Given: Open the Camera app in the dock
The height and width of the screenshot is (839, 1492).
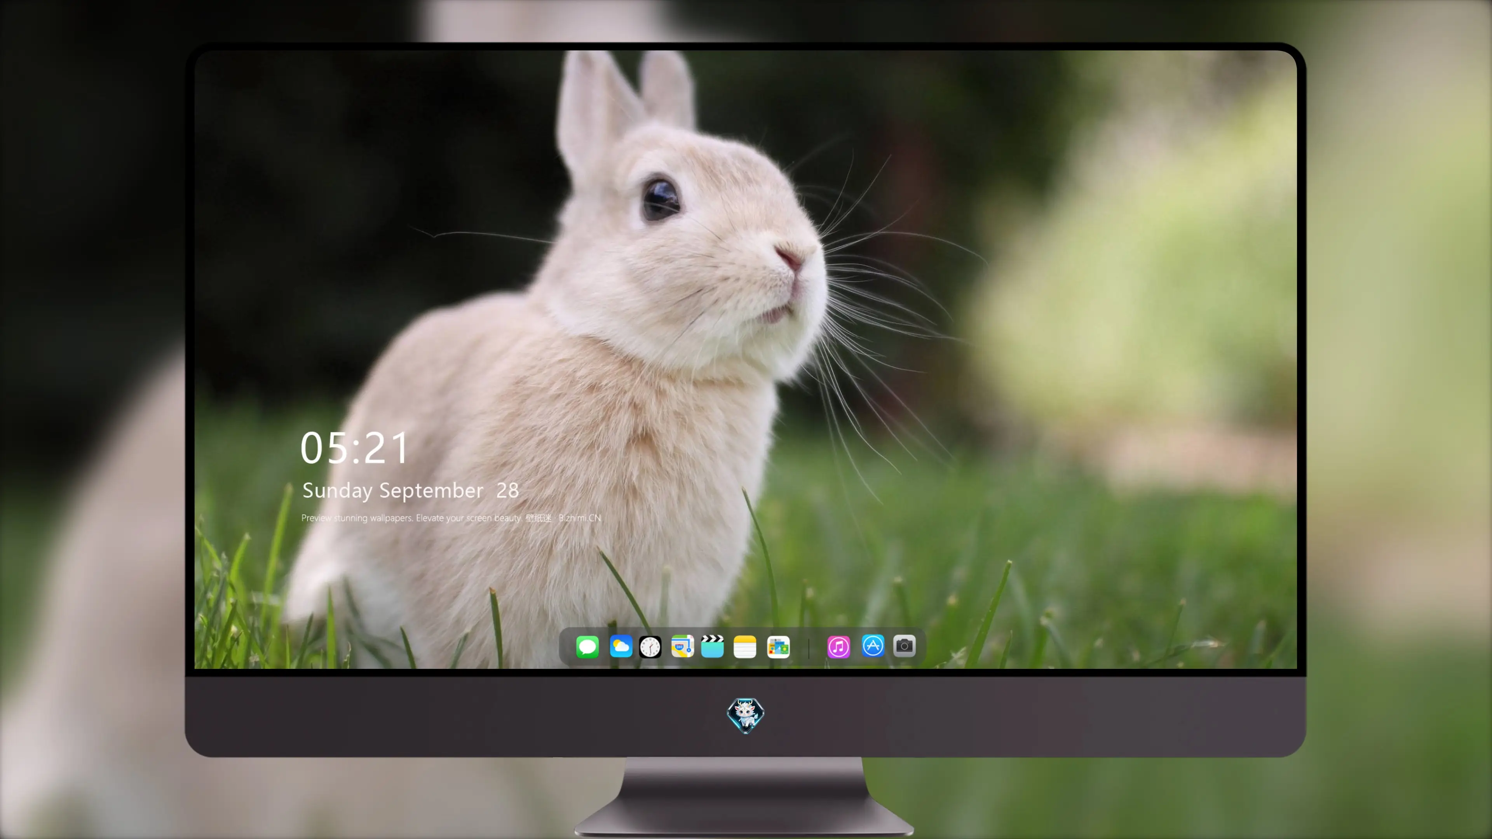Looking at the screenshot, I should pos(904,646).
